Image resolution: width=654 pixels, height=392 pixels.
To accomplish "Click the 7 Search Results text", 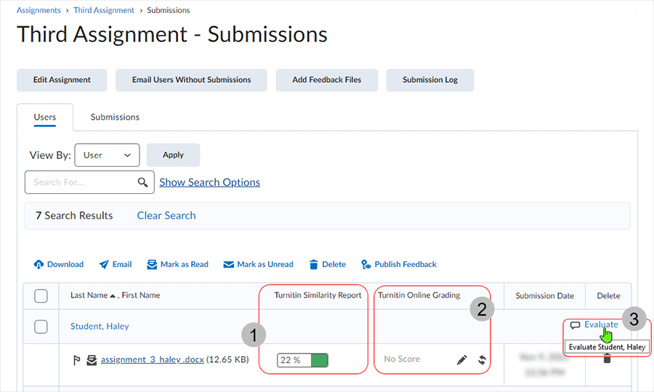I will point(74,216).
